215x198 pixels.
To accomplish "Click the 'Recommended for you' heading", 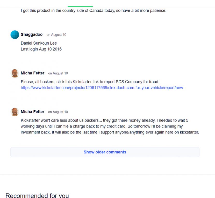I will (x=37, y=195).
